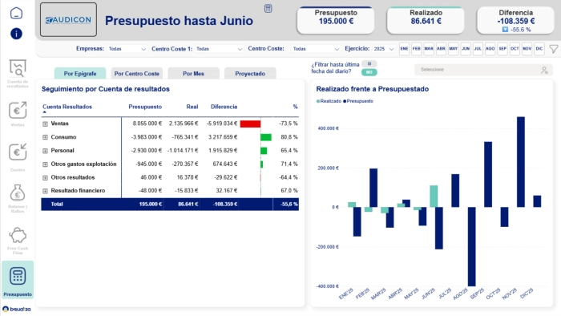Open Free Cash Flow sidebar page
This screenshot has height=316, width=561.
18,241
